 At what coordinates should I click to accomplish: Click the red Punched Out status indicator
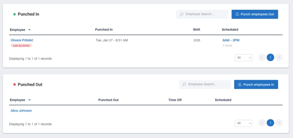pyautogui.click(x=15, y=85)
